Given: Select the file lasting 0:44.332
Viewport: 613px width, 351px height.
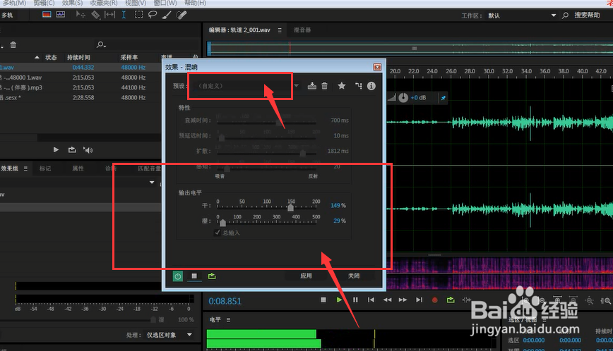Looking at the screenshot, I should [80, 68].
